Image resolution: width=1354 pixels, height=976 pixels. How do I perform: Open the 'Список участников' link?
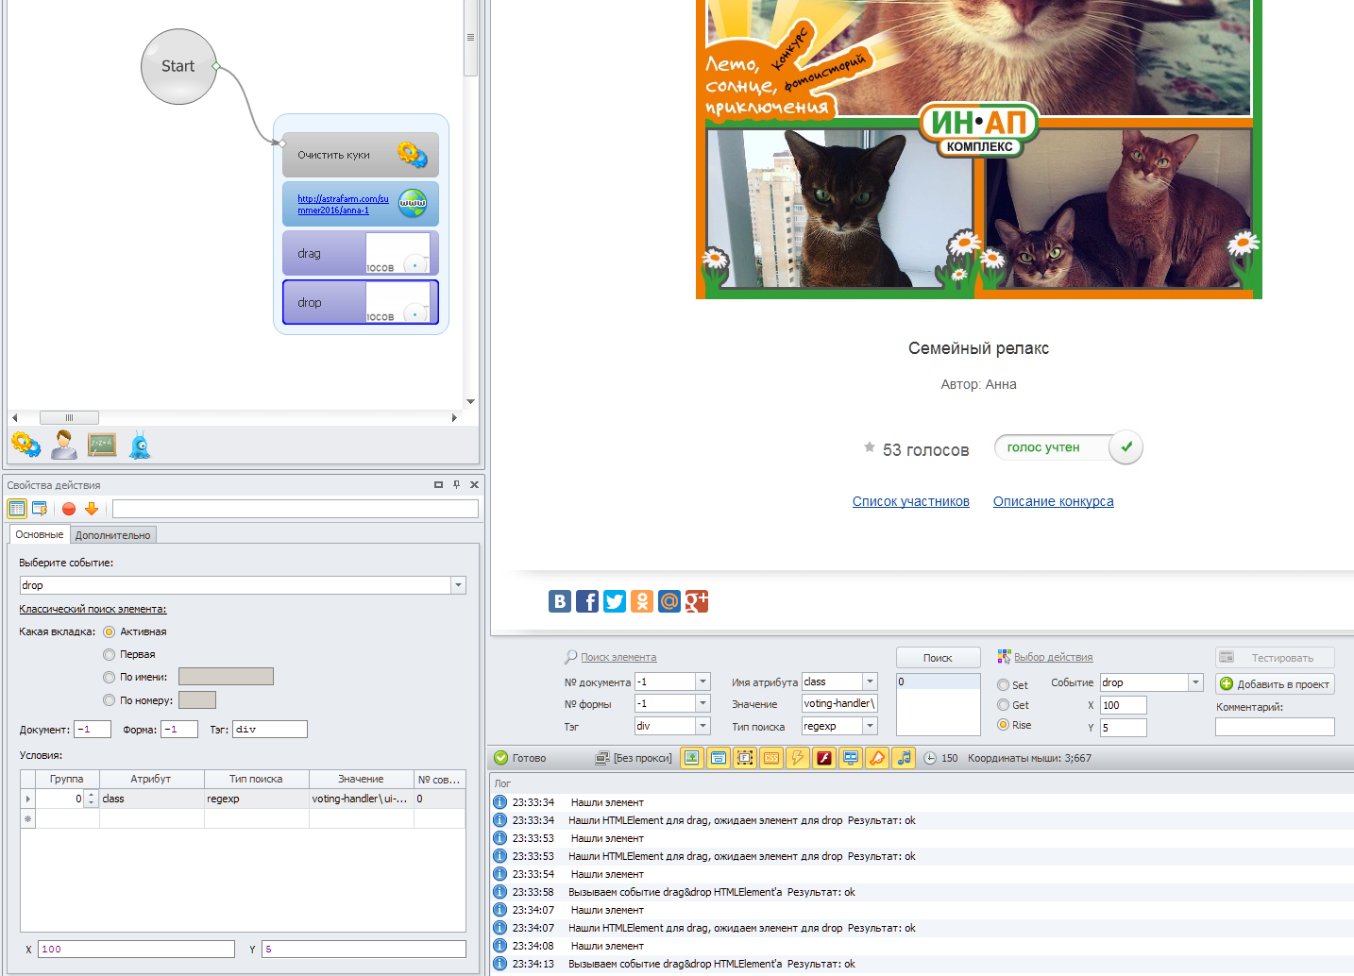tap(911, 501)
